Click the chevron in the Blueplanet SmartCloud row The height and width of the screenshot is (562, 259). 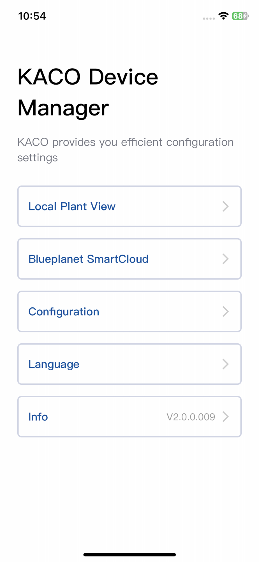point(226,259)
